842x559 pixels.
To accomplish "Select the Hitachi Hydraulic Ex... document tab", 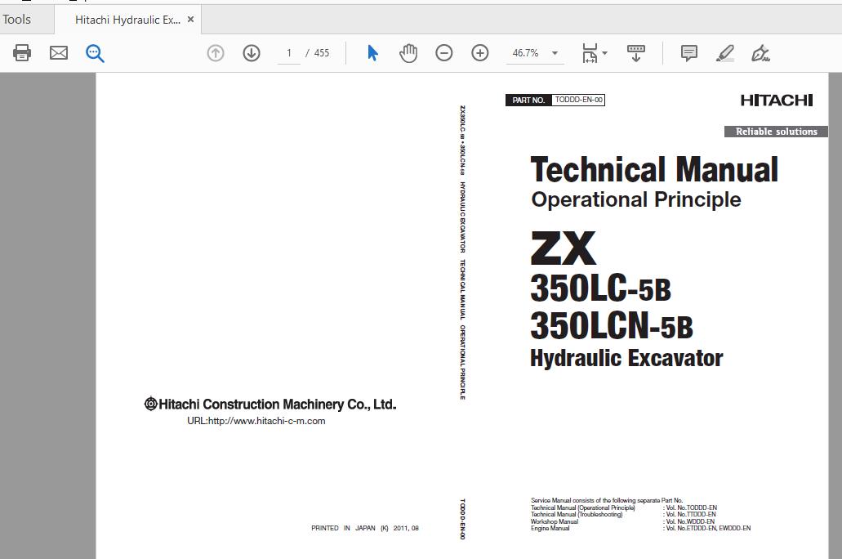I will 127,20.
